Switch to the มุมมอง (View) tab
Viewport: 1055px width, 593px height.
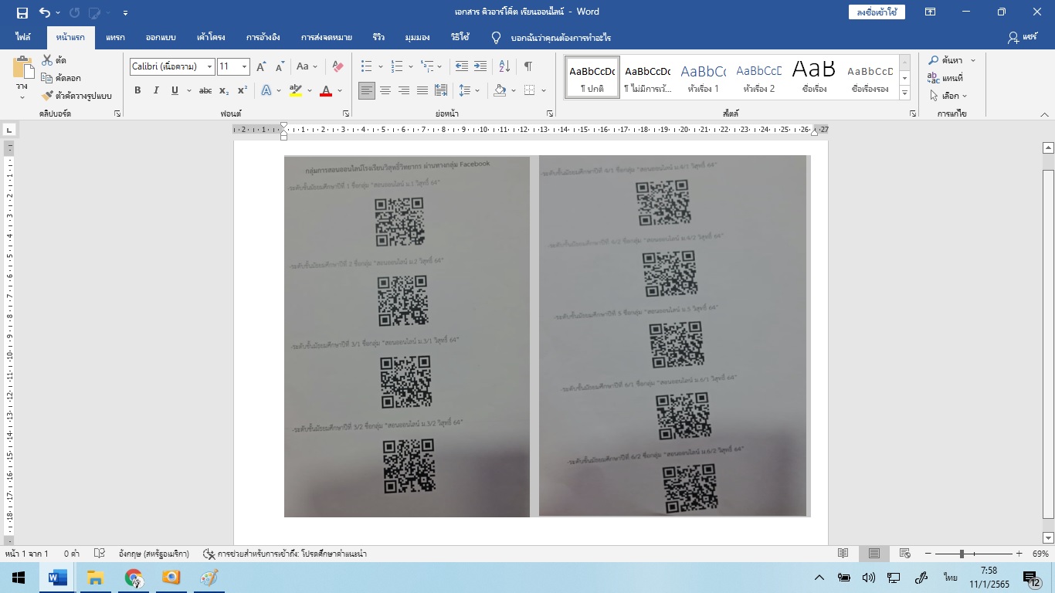tap(417, 37)
